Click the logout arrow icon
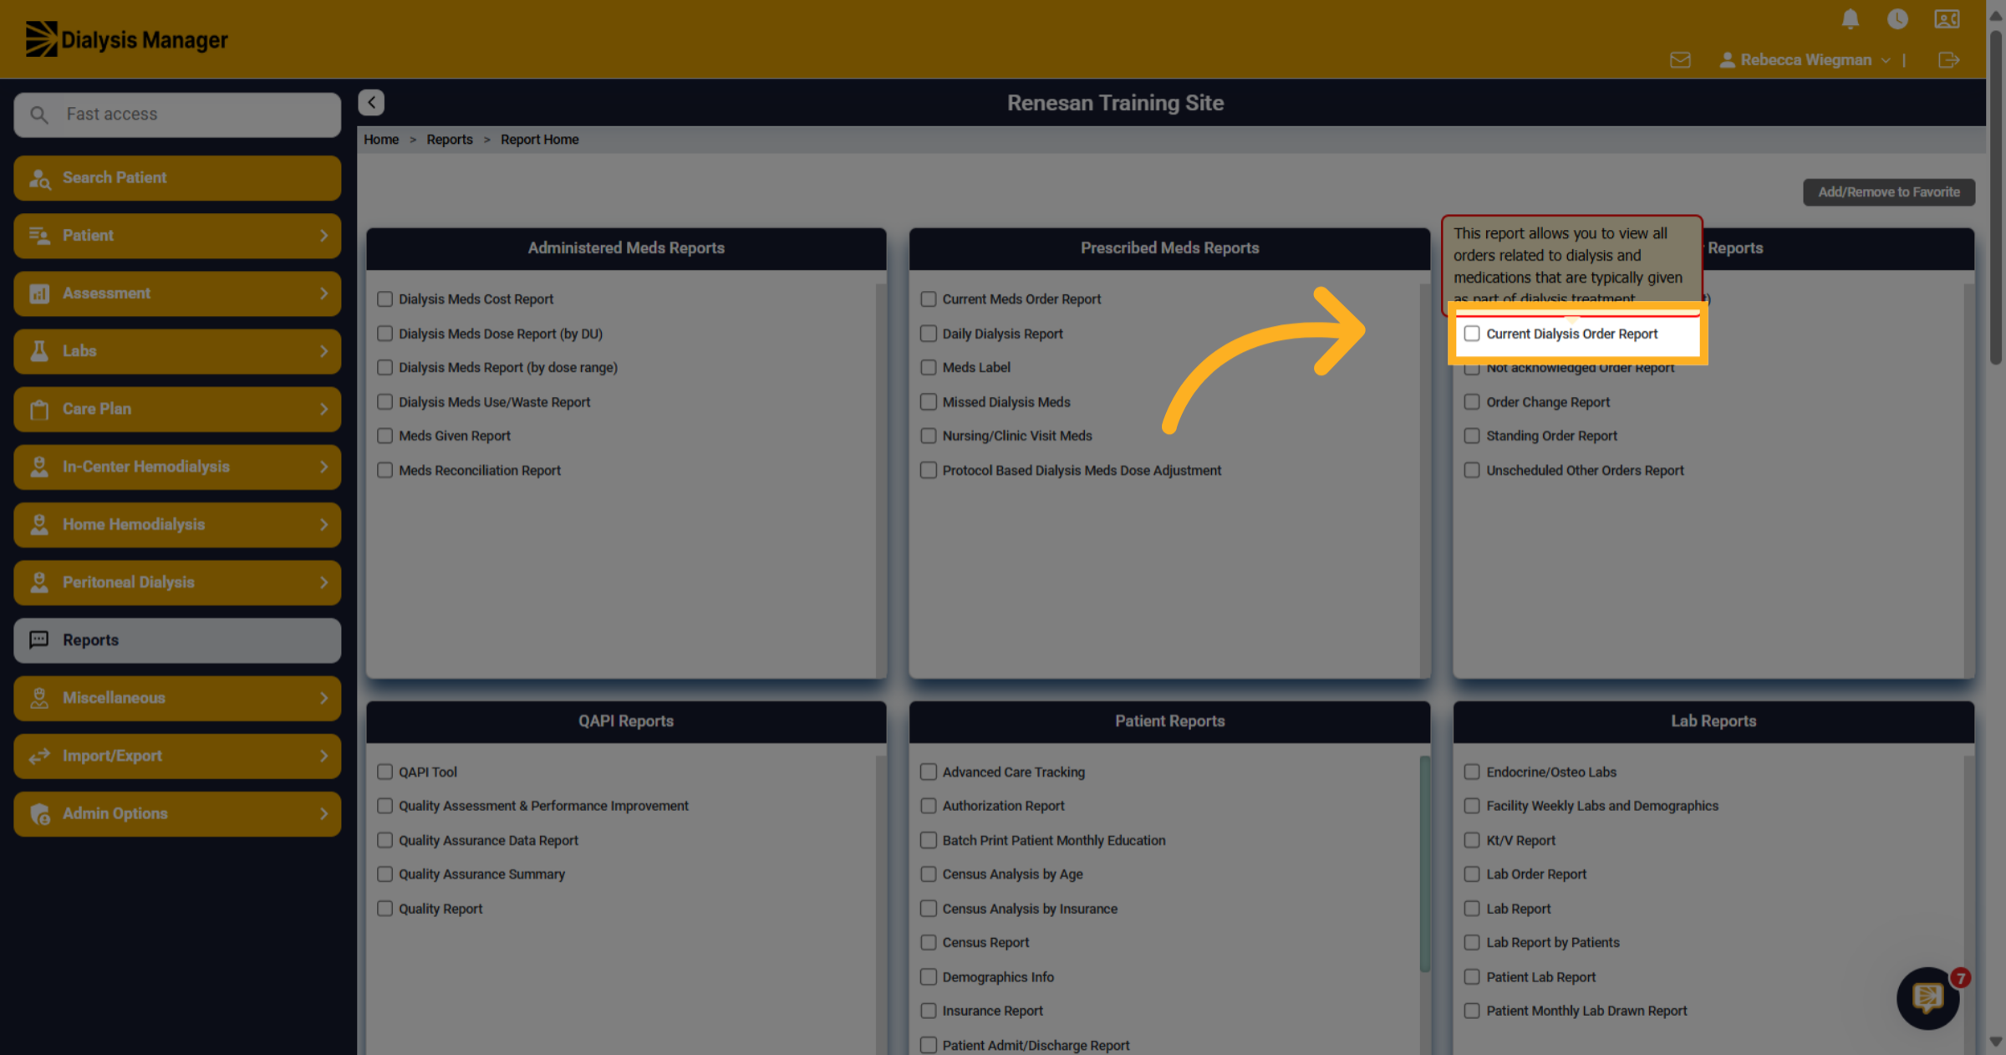Screen dimensions: 2006x1055 pos(1948,60)
